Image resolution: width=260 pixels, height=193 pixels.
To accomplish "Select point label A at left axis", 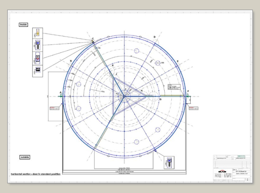I will click(x=61, y=92).
